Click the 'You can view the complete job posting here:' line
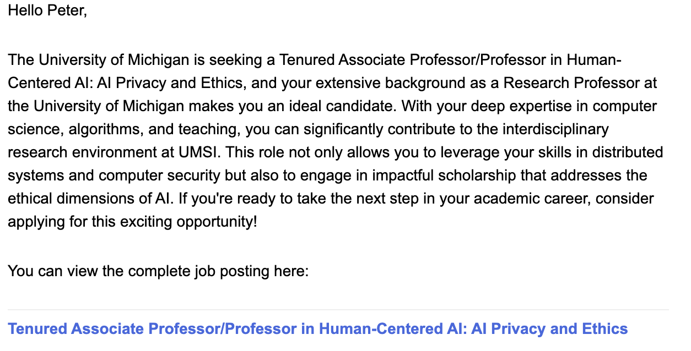 click(158, 271)
